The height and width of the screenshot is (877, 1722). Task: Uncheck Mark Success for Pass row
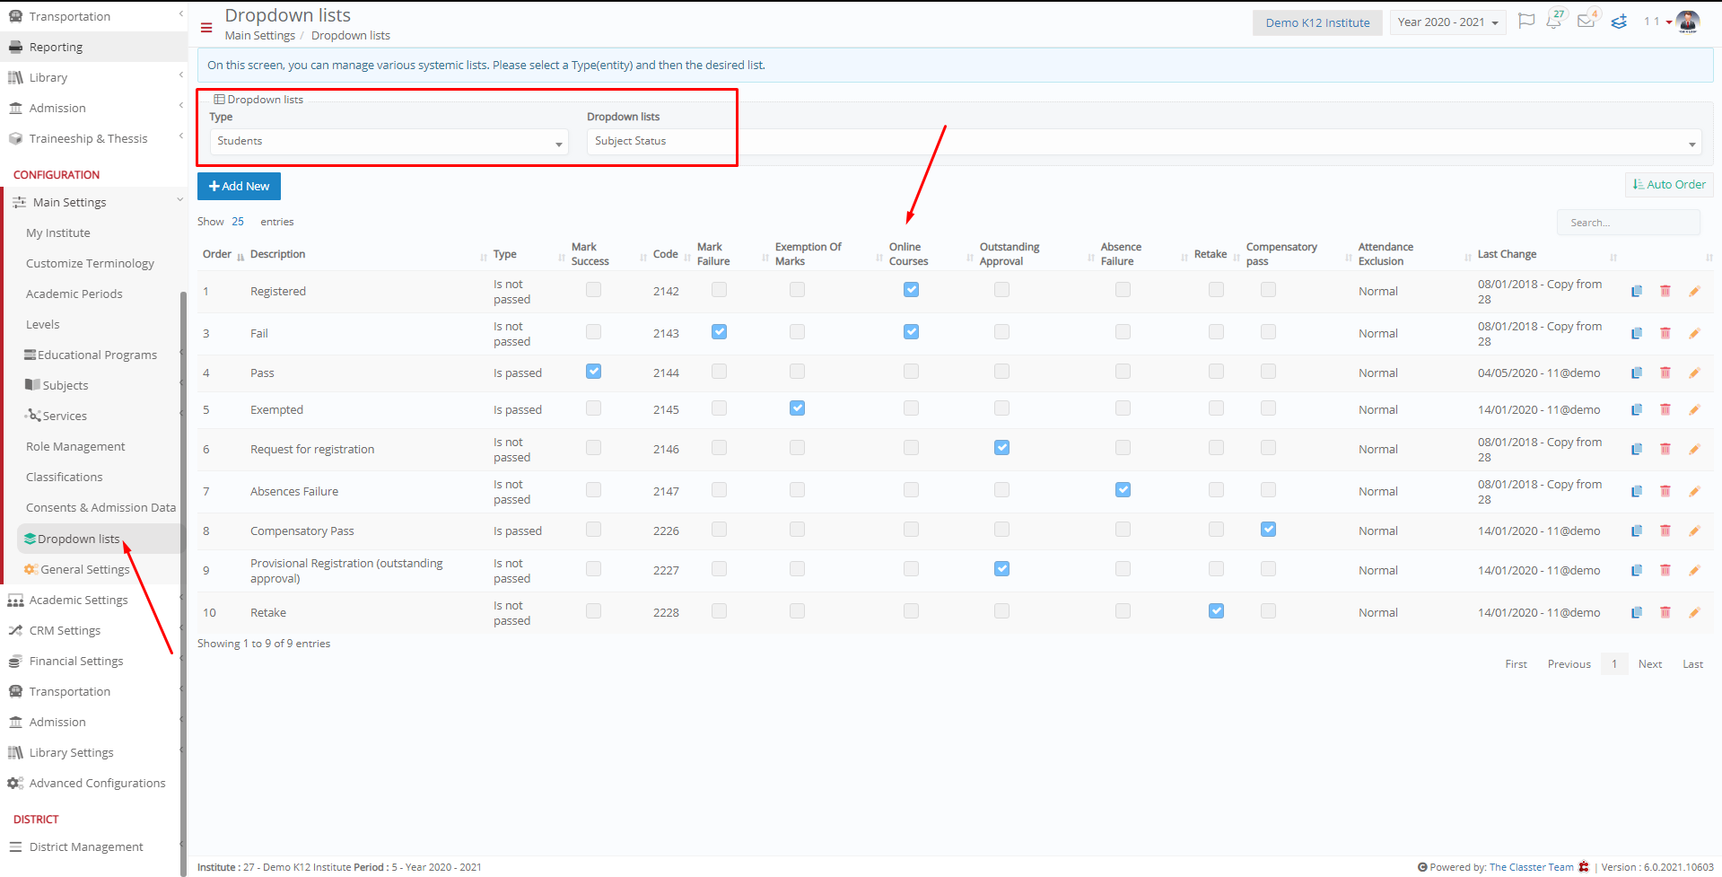(x=593, y=371)
